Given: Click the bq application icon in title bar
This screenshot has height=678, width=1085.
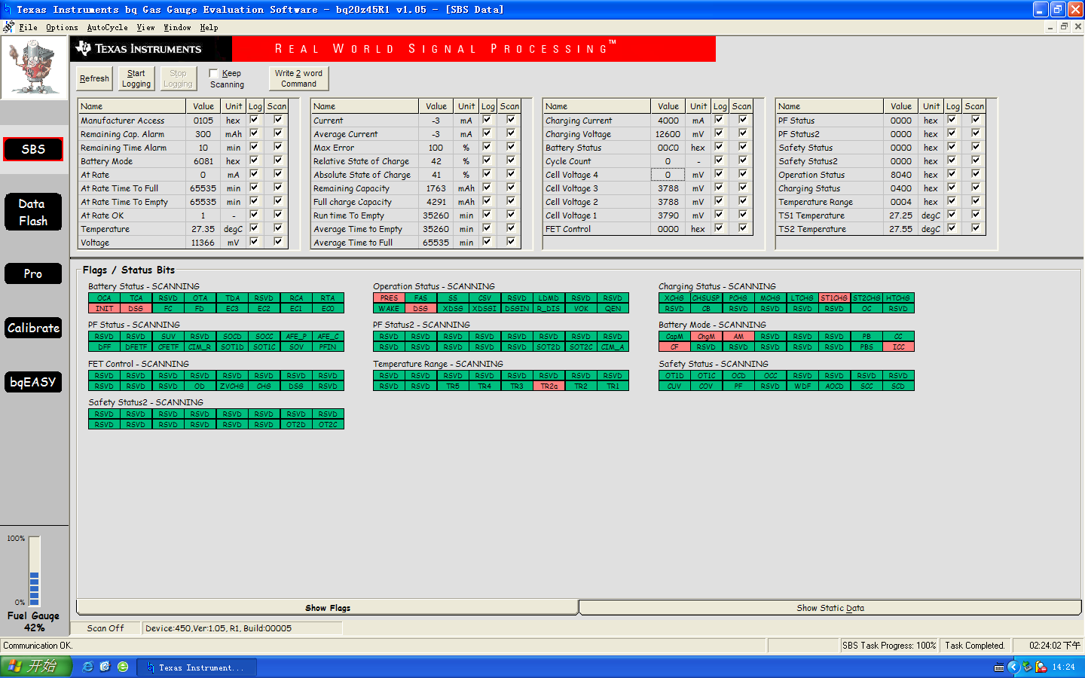Looking at the screenshot, I should (x=7, y=9).
